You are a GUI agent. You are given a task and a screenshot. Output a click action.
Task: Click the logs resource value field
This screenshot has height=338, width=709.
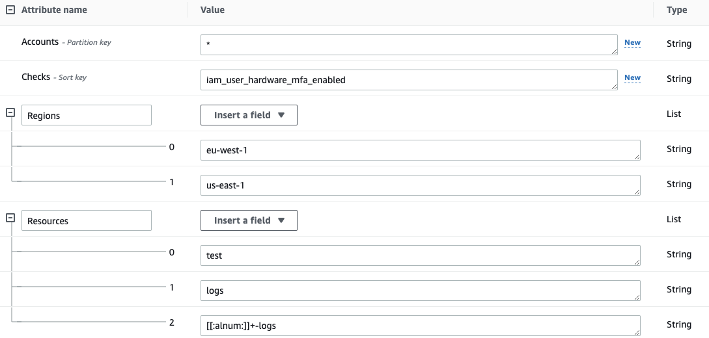tap(419, 291)
